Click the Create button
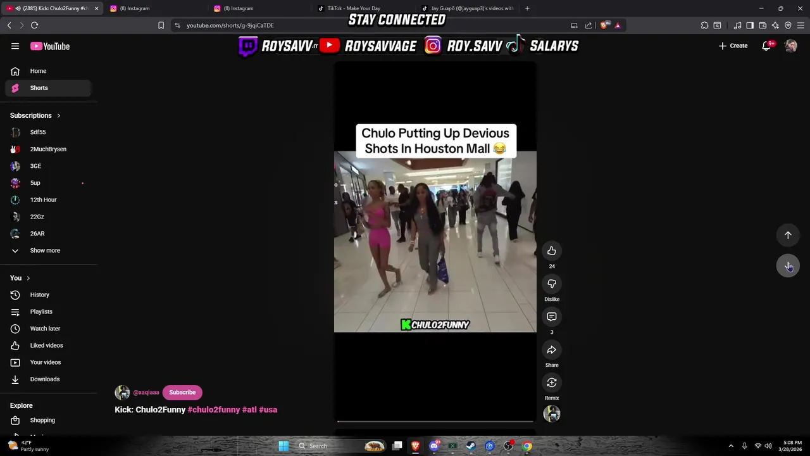This screenshot has width=810, height=456. 733,46
